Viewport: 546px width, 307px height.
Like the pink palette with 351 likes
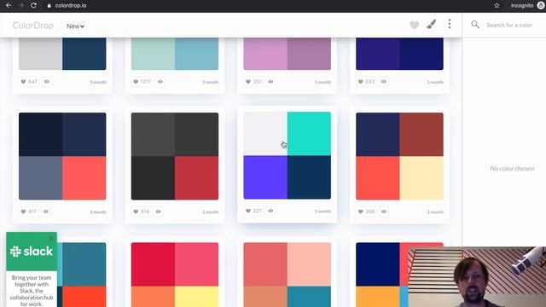click(253, 82)
